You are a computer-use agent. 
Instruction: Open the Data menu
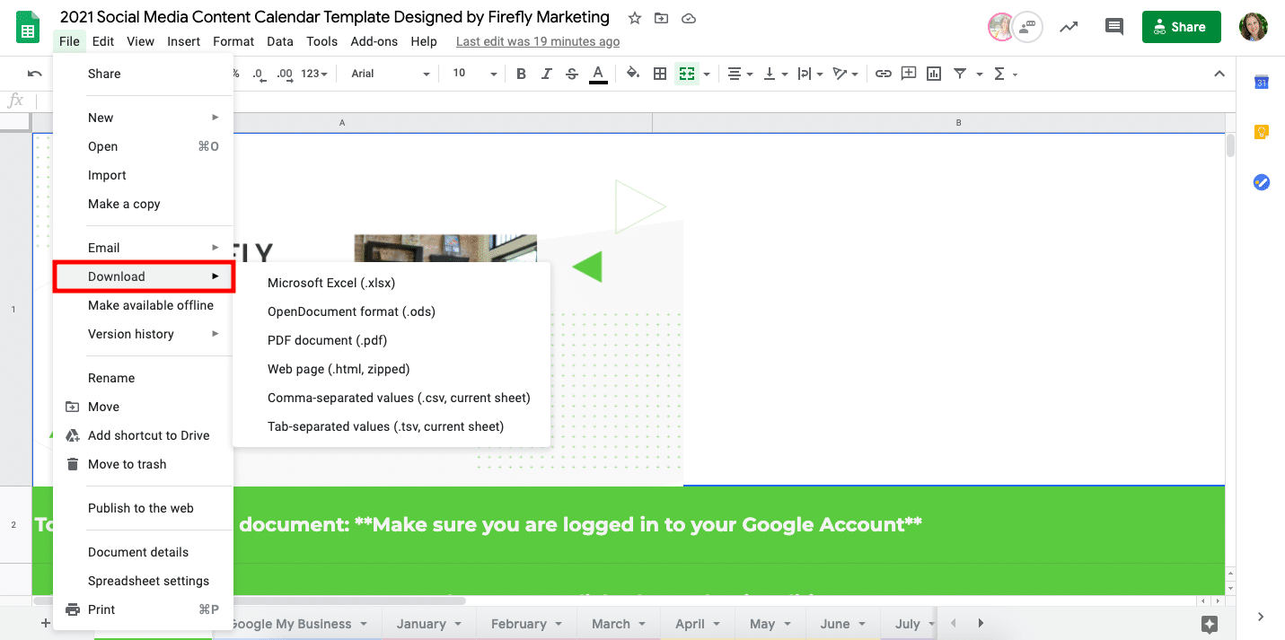[280, 41]
